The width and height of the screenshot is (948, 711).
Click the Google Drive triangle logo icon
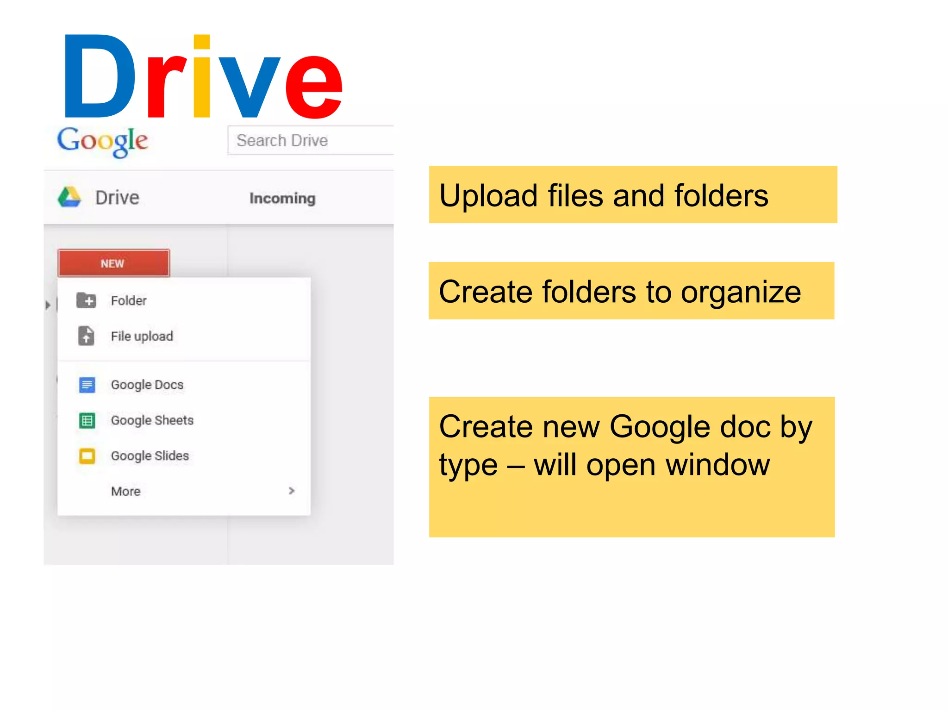(x=70, y=197)
